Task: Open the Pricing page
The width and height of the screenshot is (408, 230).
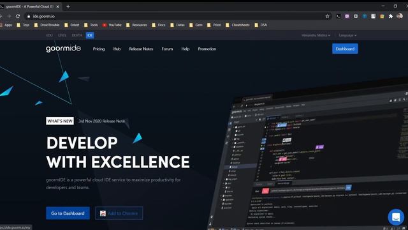Action: 99,49
